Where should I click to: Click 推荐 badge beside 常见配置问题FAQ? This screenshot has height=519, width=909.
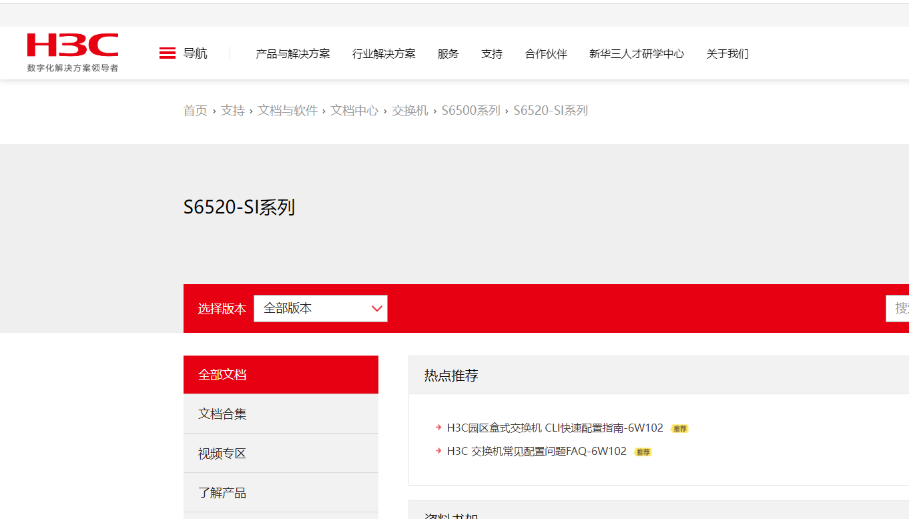(x=643, y=452)
